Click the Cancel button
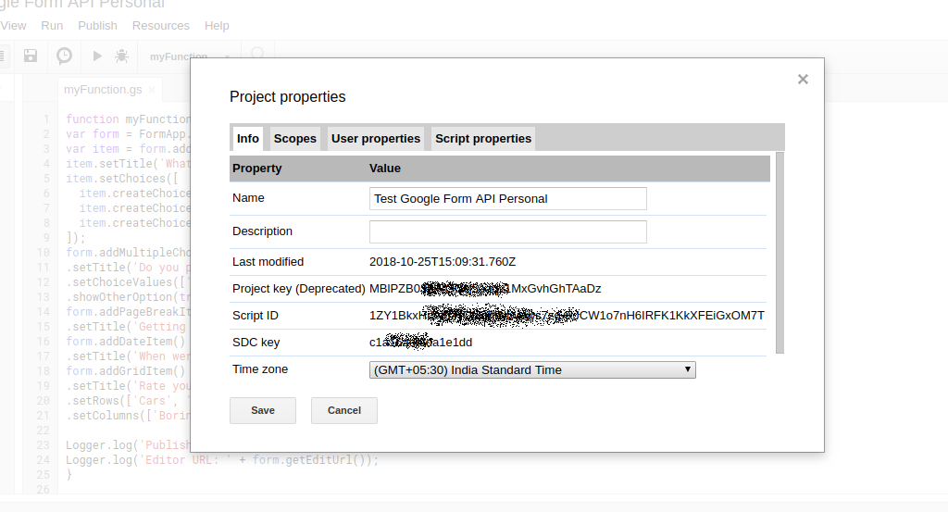Viewport: 948px width, 512px height. pos(344,410)
